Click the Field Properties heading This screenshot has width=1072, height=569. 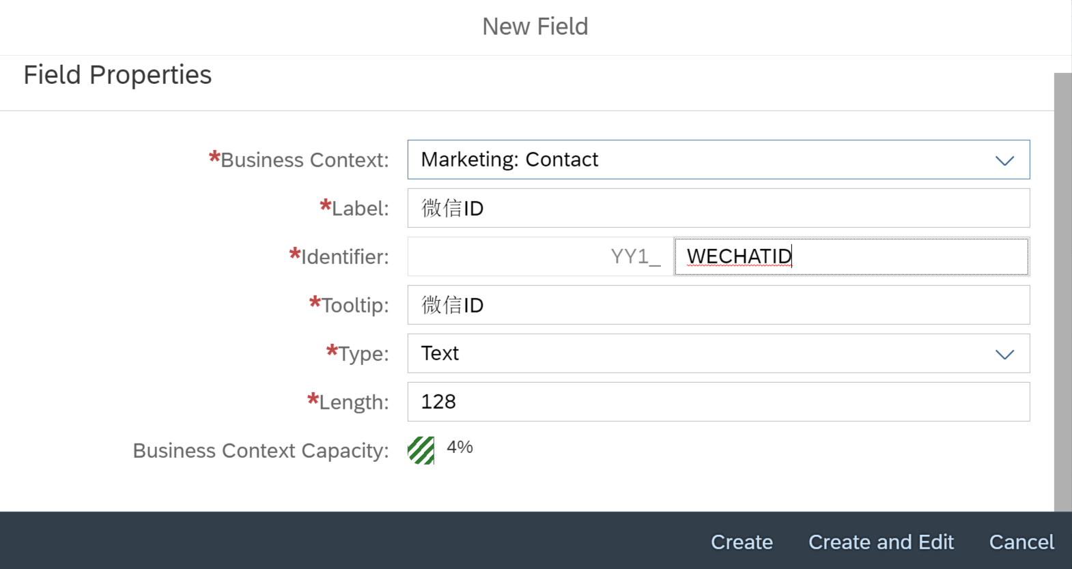[x=117, y=75]
